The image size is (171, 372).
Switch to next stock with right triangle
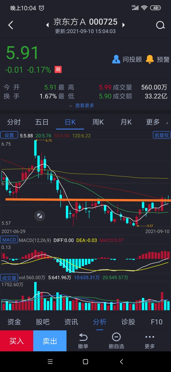[x=123, y=25]
